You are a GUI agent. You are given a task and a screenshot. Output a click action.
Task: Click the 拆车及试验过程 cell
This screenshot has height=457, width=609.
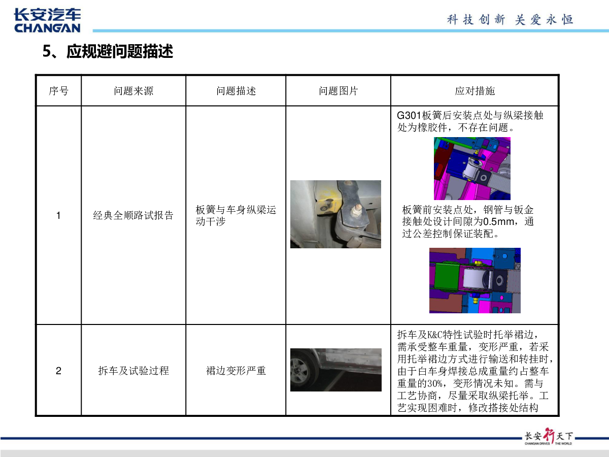133,371
